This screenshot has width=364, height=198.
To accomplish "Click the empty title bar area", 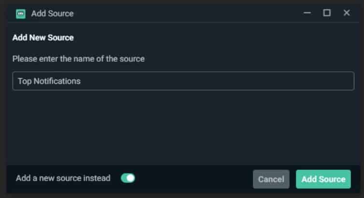I will pos(186,13).
